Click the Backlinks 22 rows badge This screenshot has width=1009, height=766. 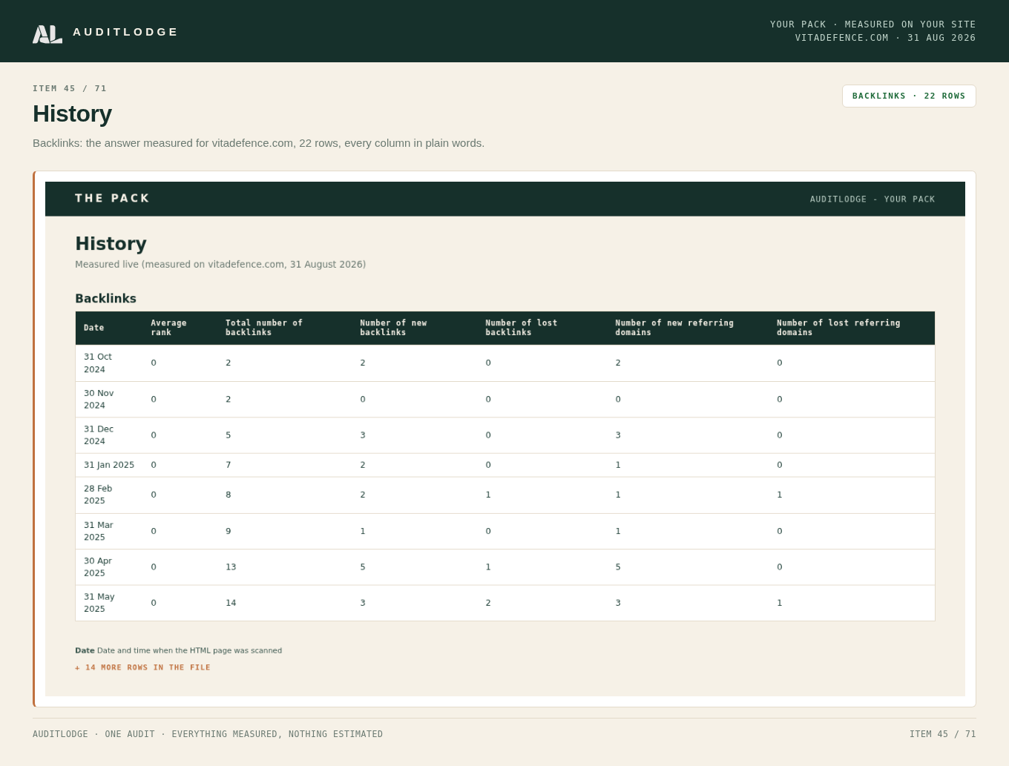coord(909,96)
